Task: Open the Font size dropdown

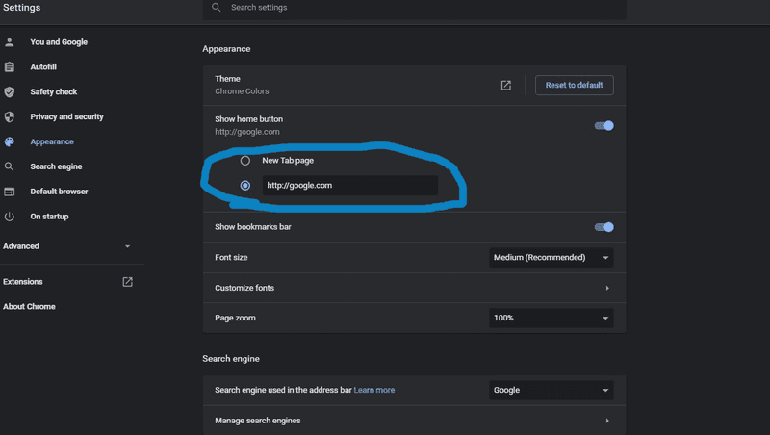Action: pyautogui.click(x=551, y=258)
